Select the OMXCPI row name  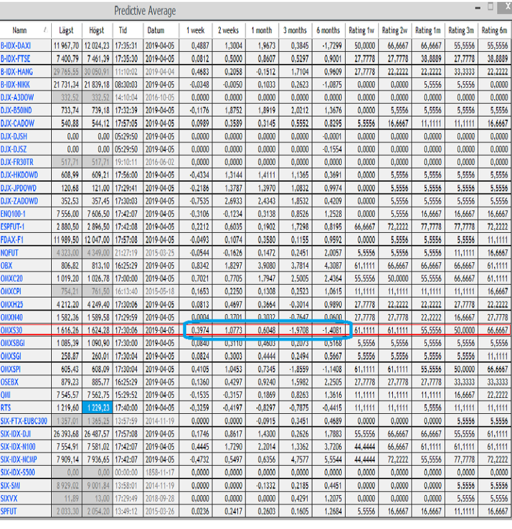(x=11, y=291)
